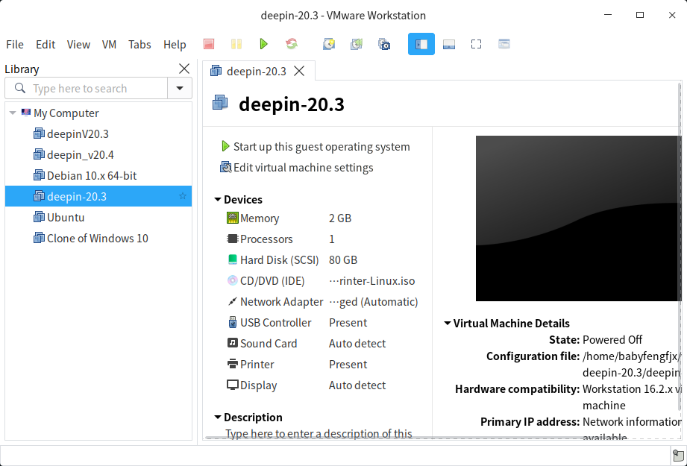Toggle favorite star on deepin-20.3

[182, 197]
